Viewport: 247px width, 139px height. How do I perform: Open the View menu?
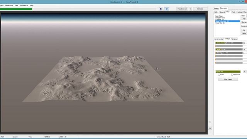pos(16,5)
